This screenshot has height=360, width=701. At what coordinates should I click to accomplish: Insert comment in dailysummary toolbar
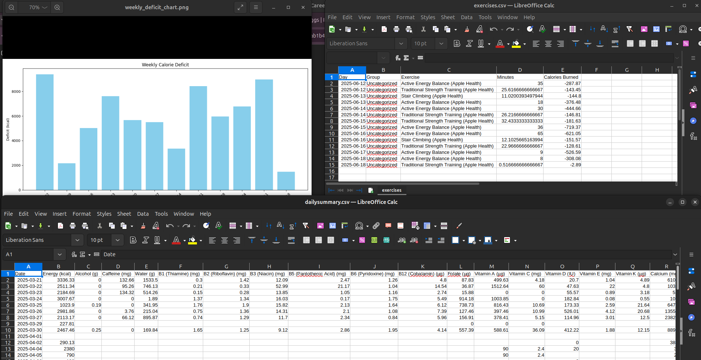point(388,226)
